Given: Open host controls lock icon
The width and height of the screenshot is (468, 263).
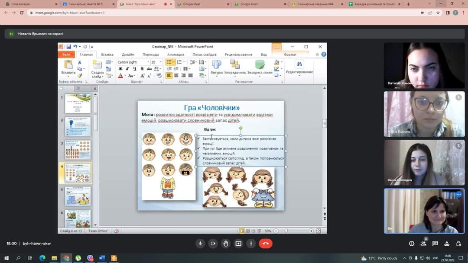Looking at the screenshot, I should pos(458,244).
